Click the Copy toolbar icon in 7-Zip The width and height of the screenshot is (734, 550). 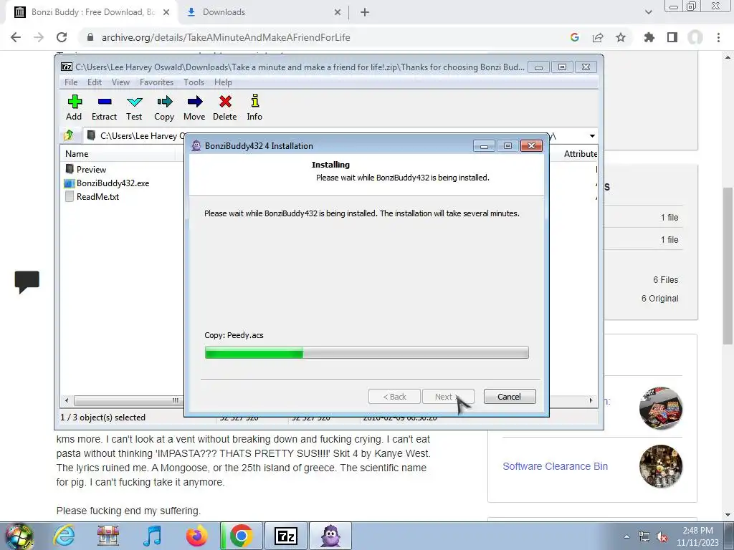coord(164,108)
